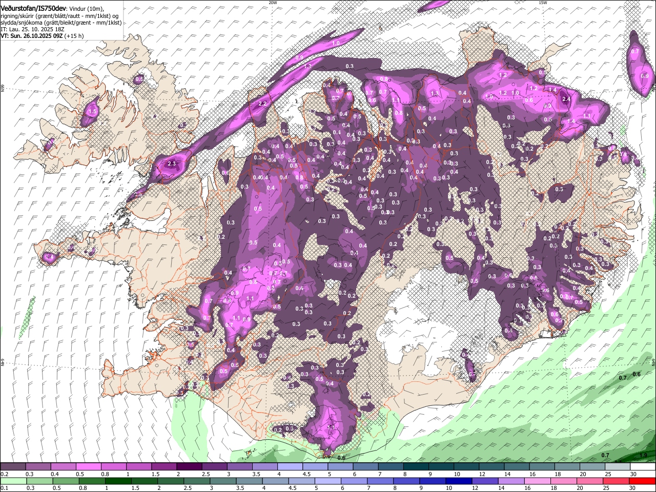This screenshot has height=492, width=656.
Task: Click the 0.4 label in upper legend row
Action: pyautogui.click(x=54, y=474)
